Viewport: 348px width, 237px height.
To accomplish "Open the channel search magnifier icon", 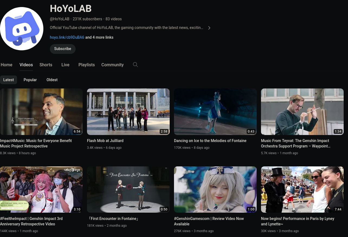I will (136, 65).
